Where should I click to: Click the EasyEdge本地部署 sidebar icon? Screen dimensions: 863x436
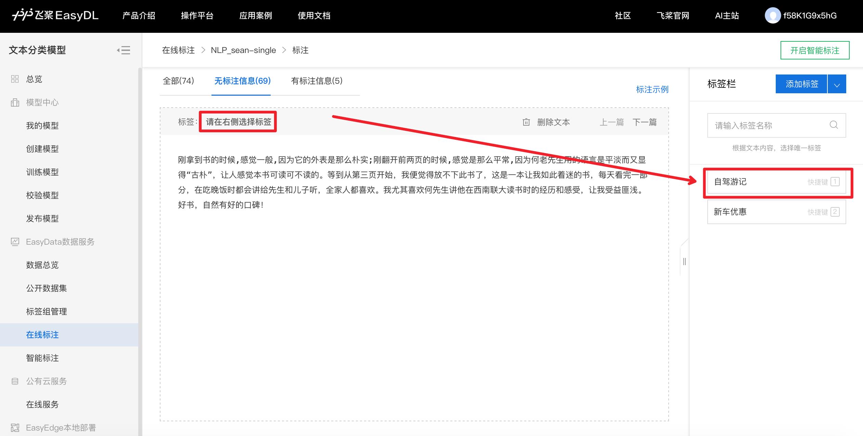[x=12, y=428]
